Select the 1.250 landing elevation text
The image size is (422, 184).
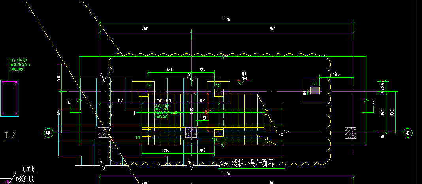(x=204, y=118)
